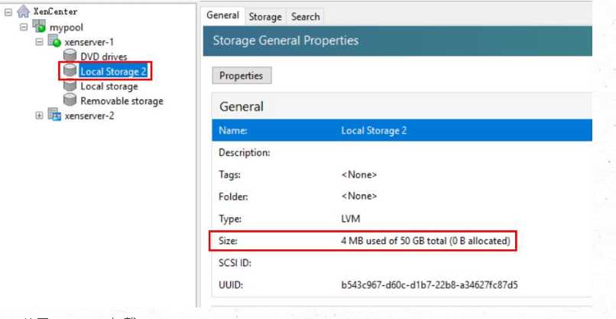Click the UUID value b543c967-d60c-d1b7
The image size is (616, 319).
tap(430, 285)
